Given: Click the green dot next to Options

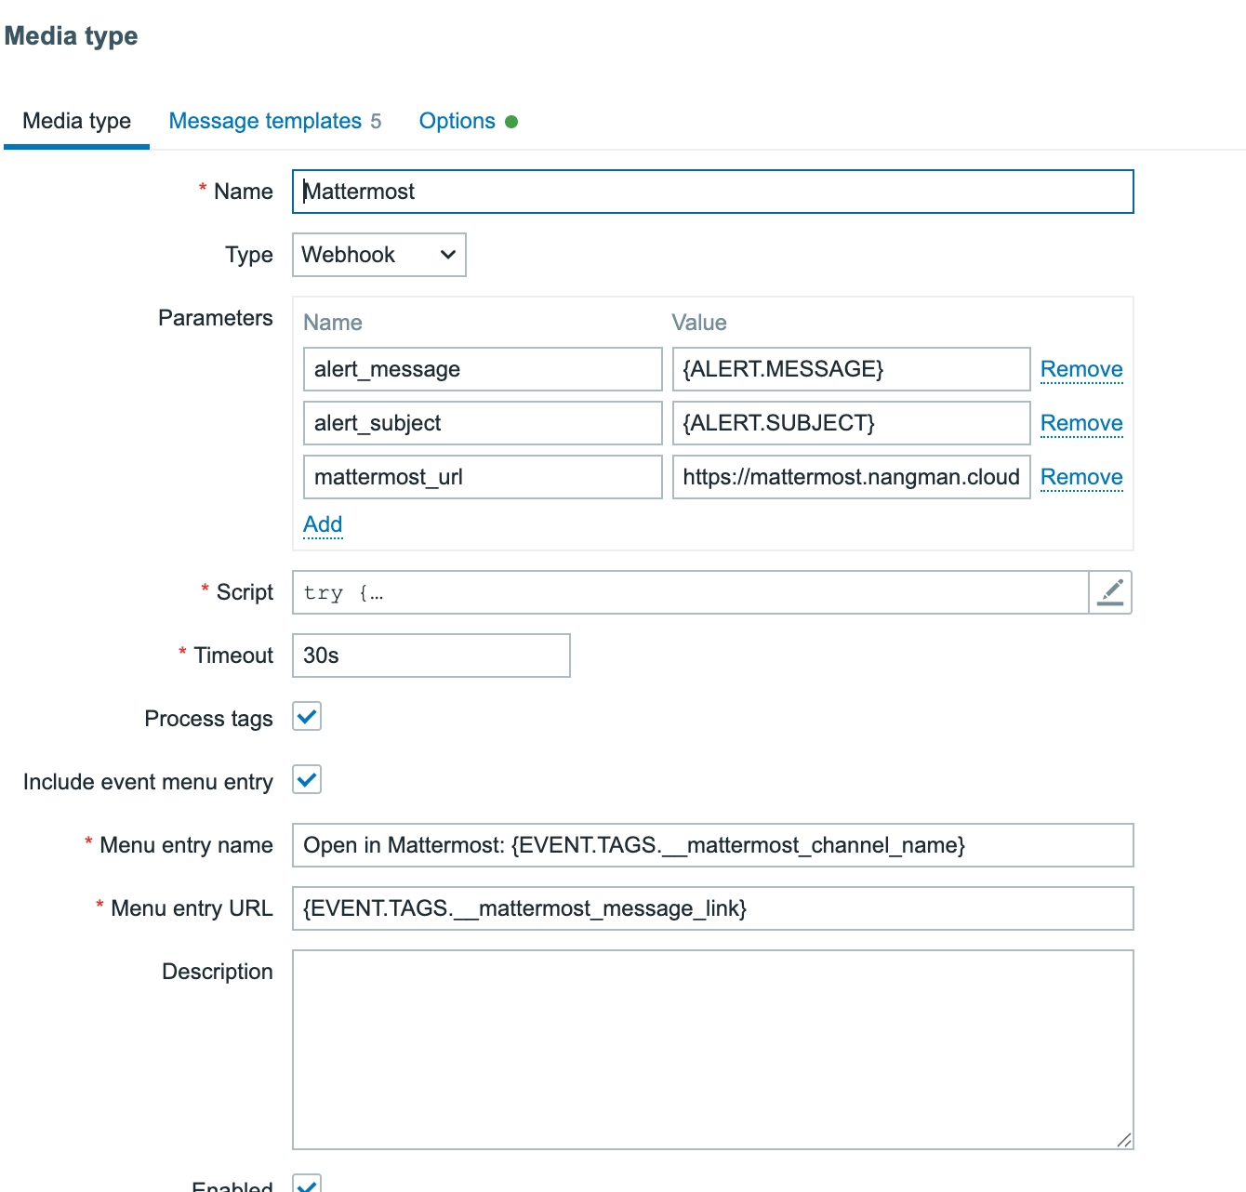Looking at the screenshot, I should click(511, 122).
